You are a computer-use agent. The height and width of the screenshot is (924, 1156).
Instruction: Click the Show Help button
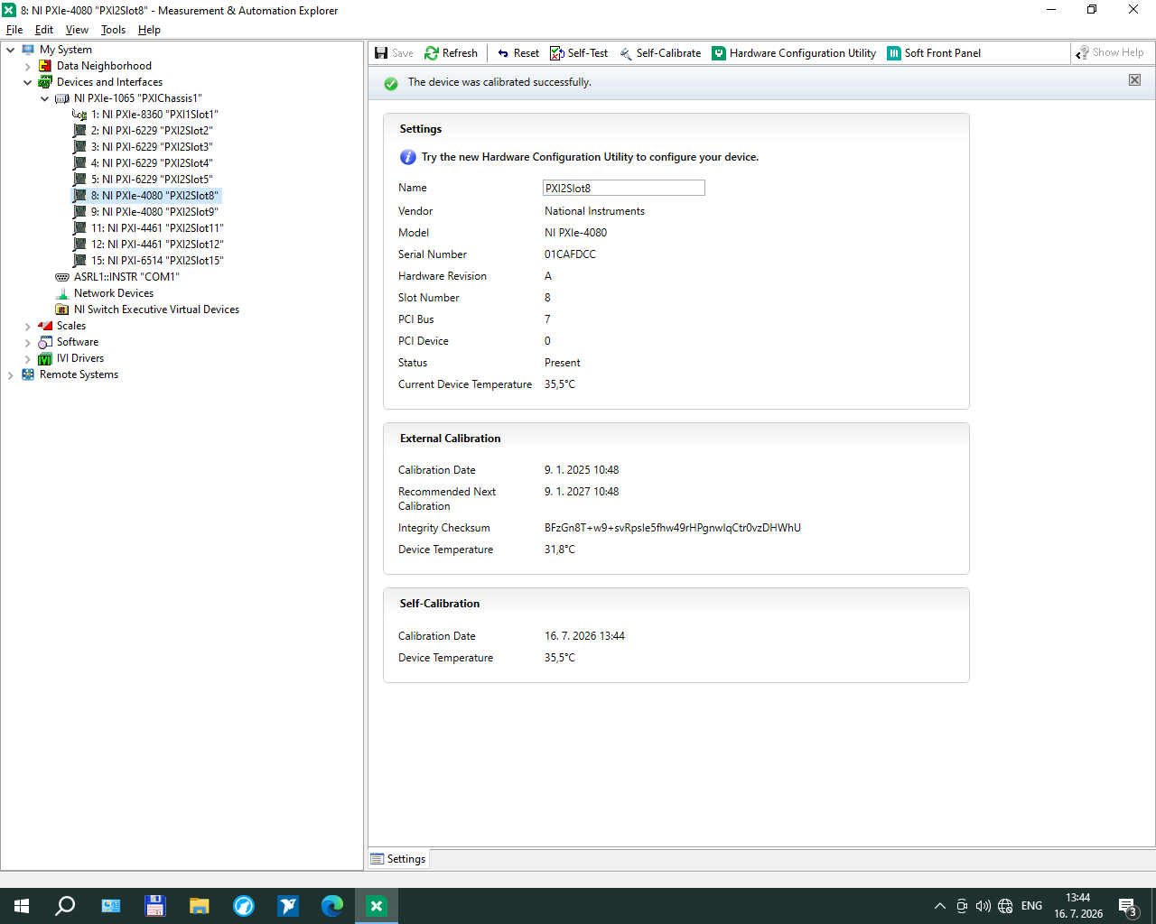pos(1109,52)
